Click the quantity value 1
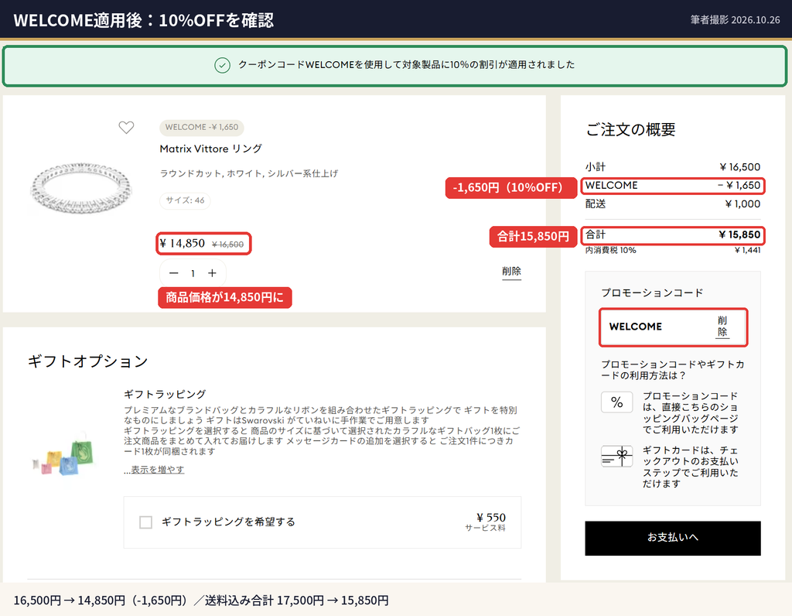The image size is (792, 616). pos(193,273)
